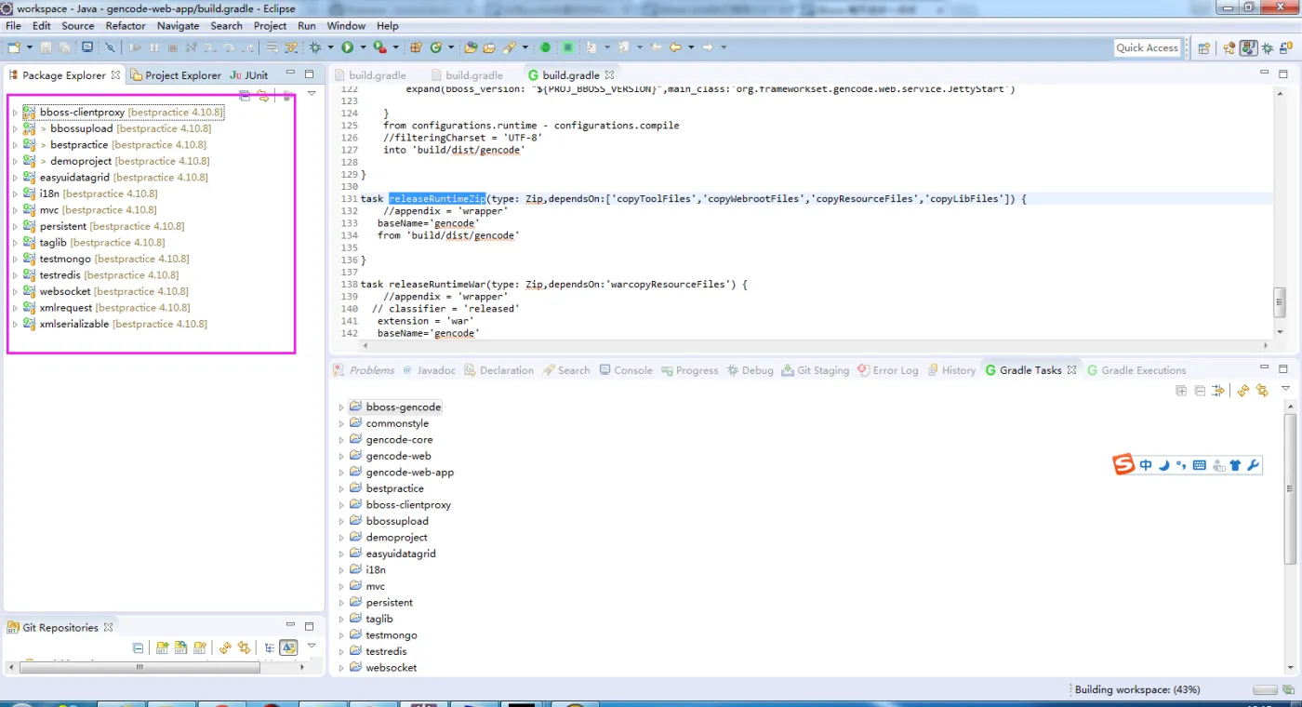
Task: Click Clone a Git Repository icon
Action: coord(181,647)
